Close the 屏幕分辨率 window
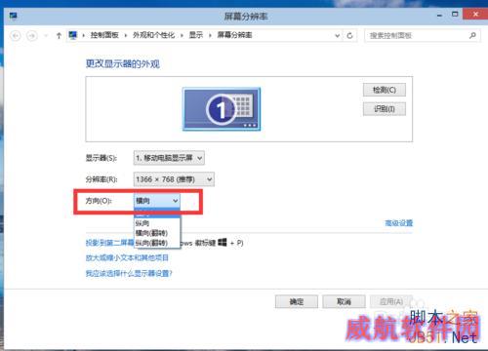The image size is (488, 351). pos(475,15)
